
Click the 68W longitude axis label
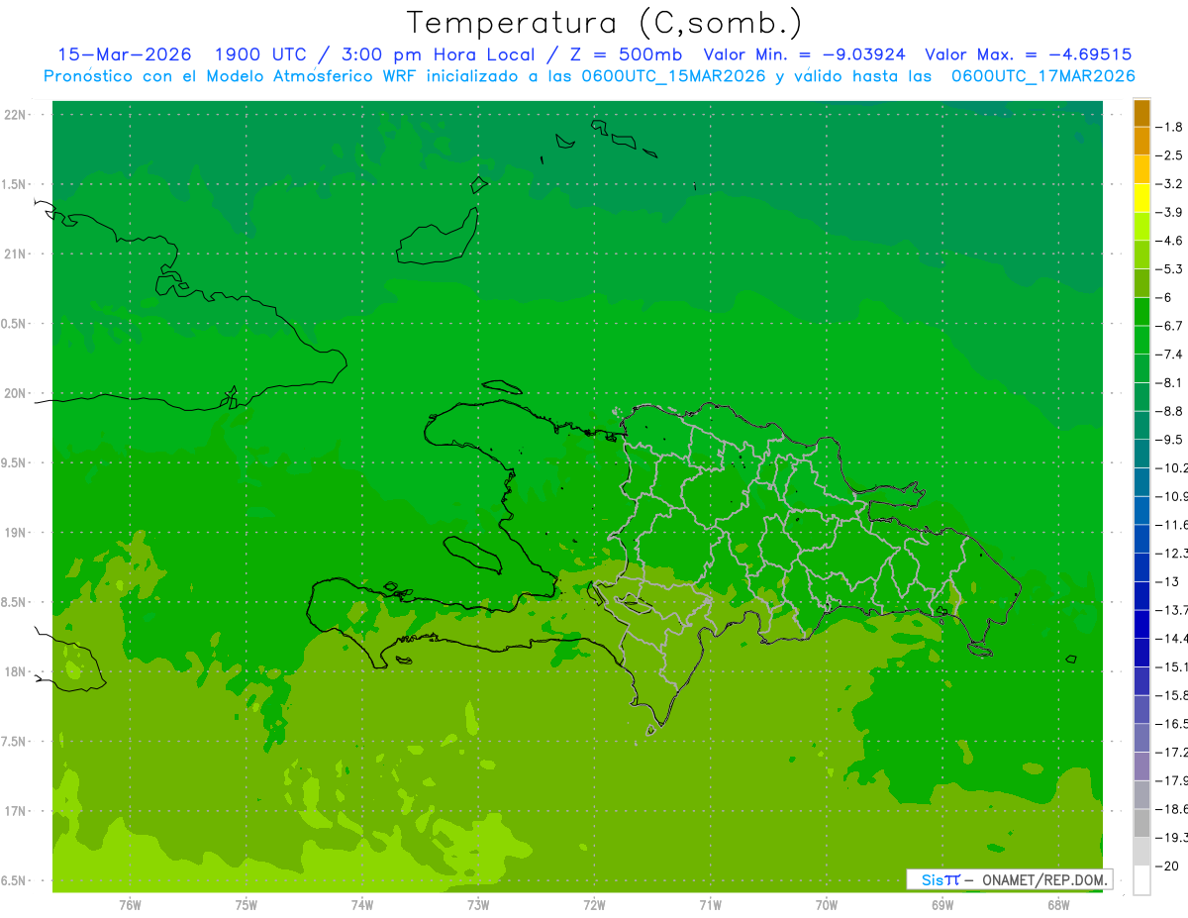[1058, 904]
